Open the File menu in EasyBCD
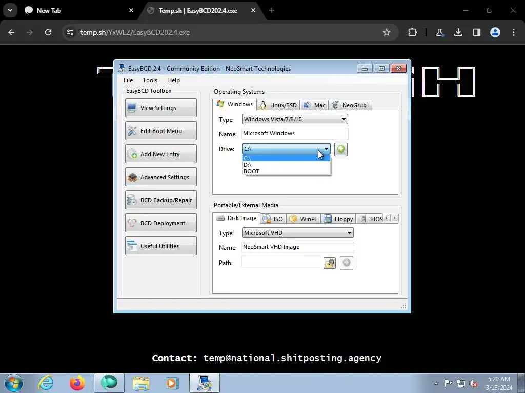Viewport: 525px width, 393px height. [128, 80]
